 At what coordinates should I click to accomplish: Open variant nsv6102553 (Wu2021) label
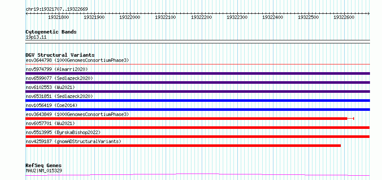click(x=50, y=87)
